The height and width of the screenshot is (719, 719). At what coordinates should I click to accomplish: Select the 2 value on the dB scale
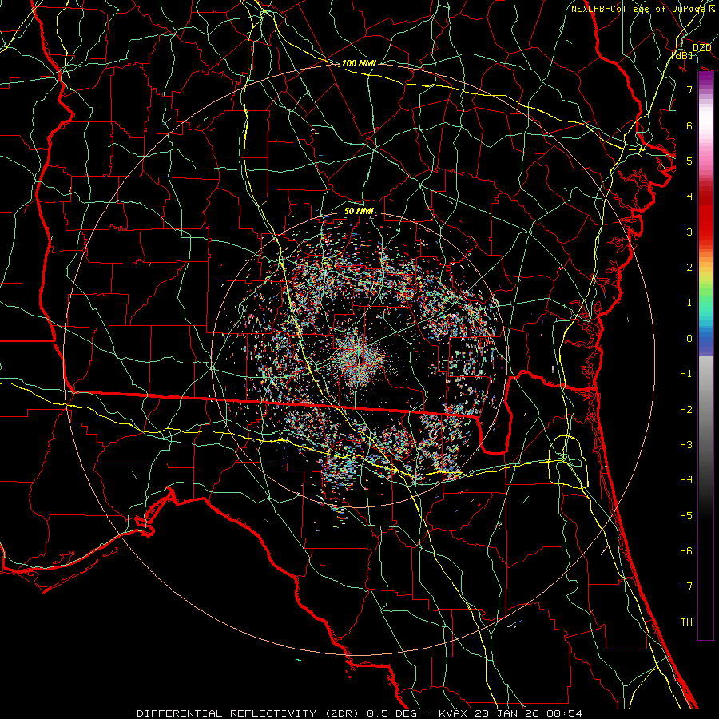tap(689, 268)
